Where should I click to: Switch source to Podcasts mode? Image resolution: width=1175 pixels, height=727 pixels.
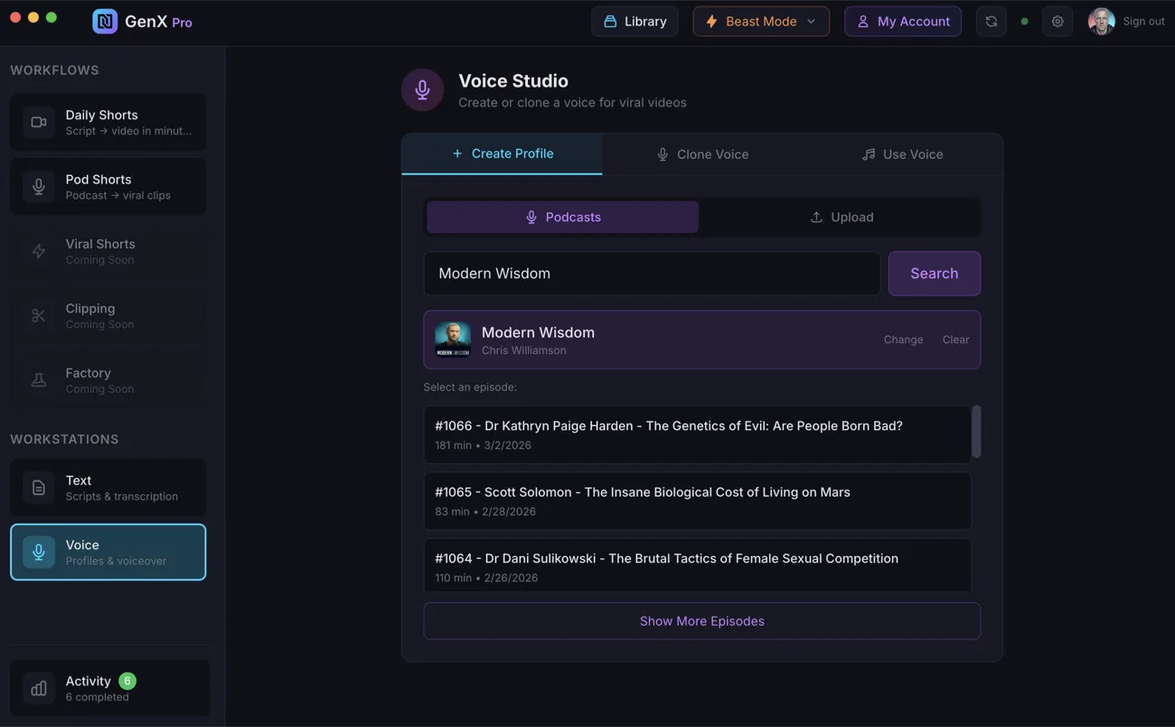point(562,217)
